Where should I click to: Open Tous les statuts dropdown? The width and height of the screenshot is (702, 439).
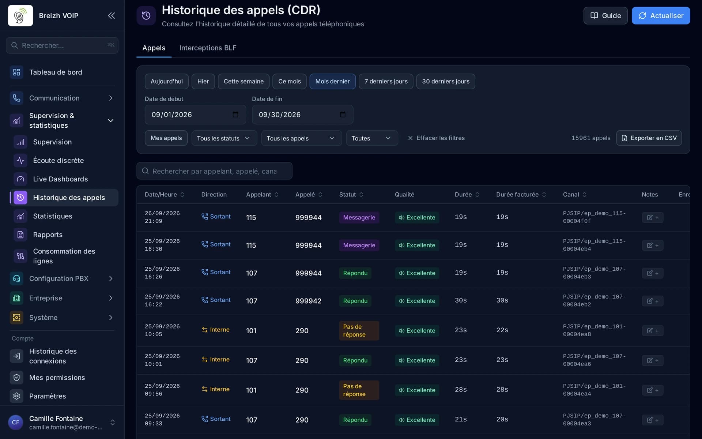224,138
